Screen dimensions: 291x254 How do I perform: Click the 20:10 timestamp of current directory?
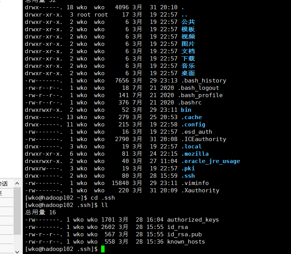pos(169,7)
